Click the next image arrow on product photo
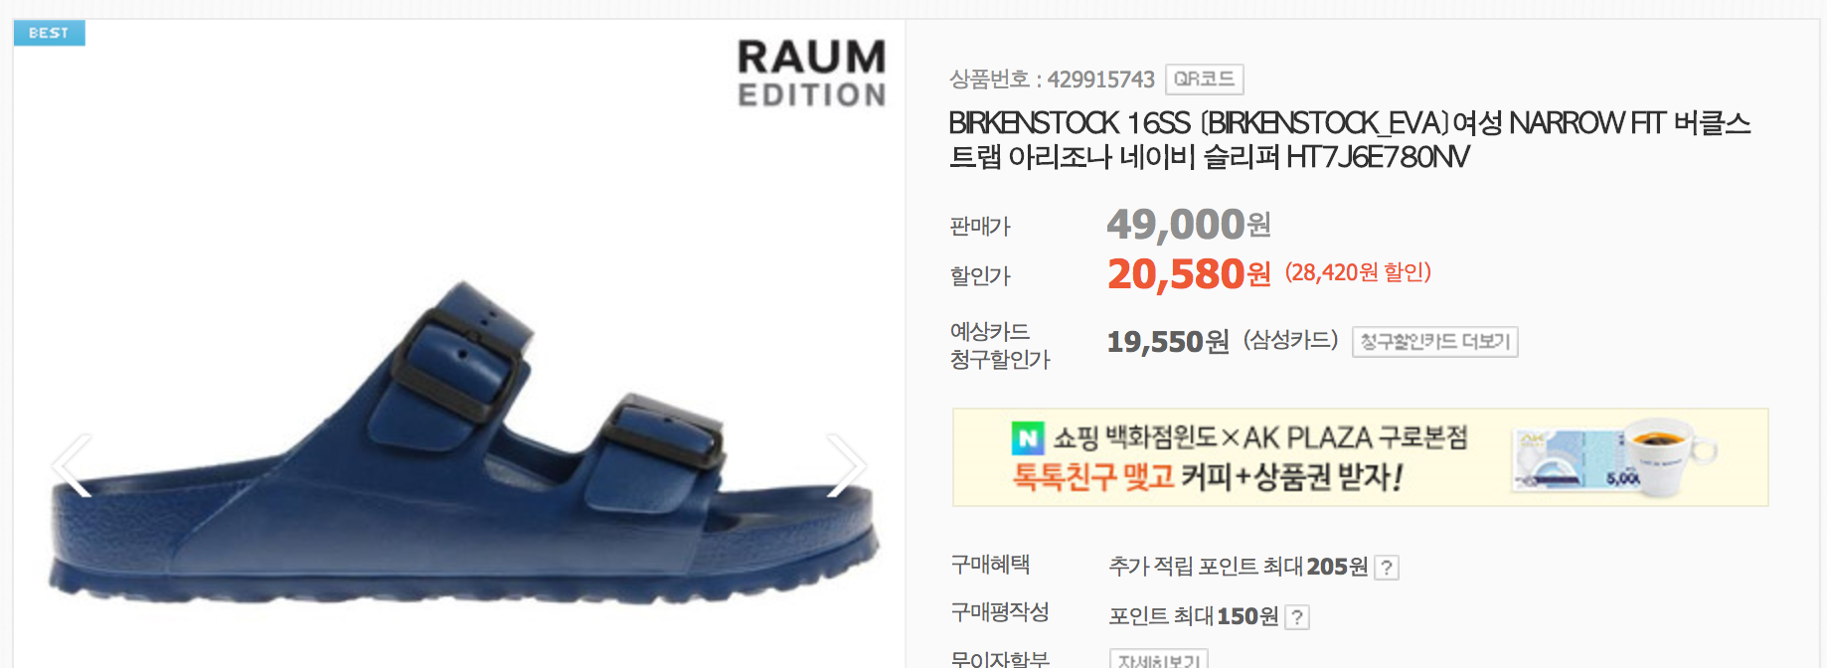The width and height of the screenshot is (1827, 668). tap(846, 465)
